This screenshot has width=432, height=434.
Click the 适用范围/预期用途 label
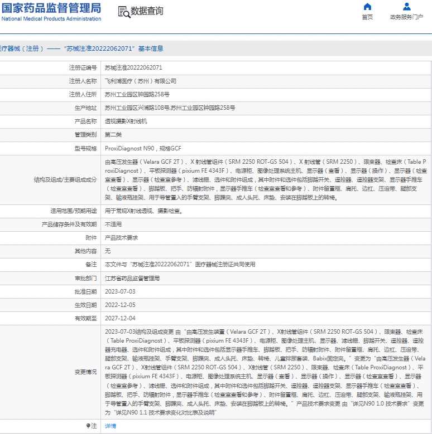coord(74,211)
